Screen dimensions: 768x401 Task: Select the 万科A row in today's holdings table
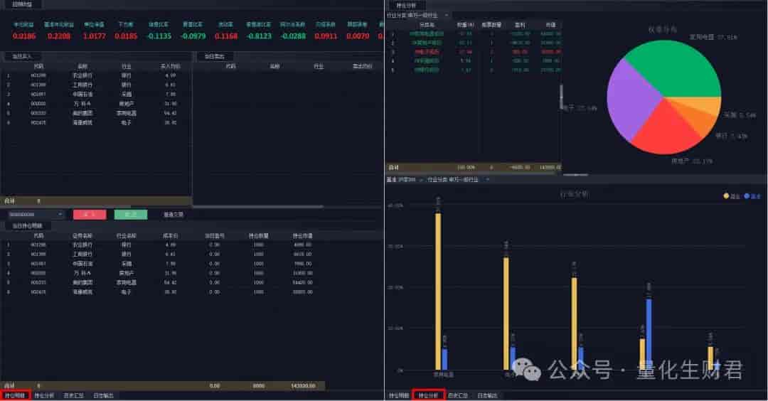[x=160, y=273]
